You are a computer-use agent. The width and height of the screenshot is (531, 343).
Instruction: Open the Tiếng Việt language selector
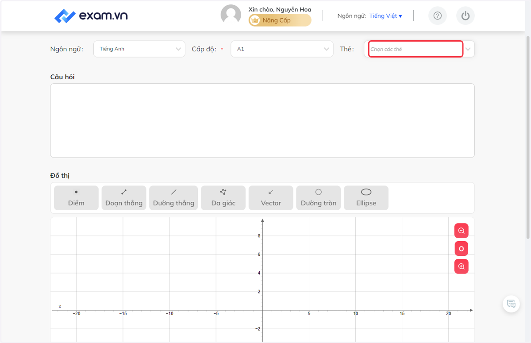pos(385,16)
